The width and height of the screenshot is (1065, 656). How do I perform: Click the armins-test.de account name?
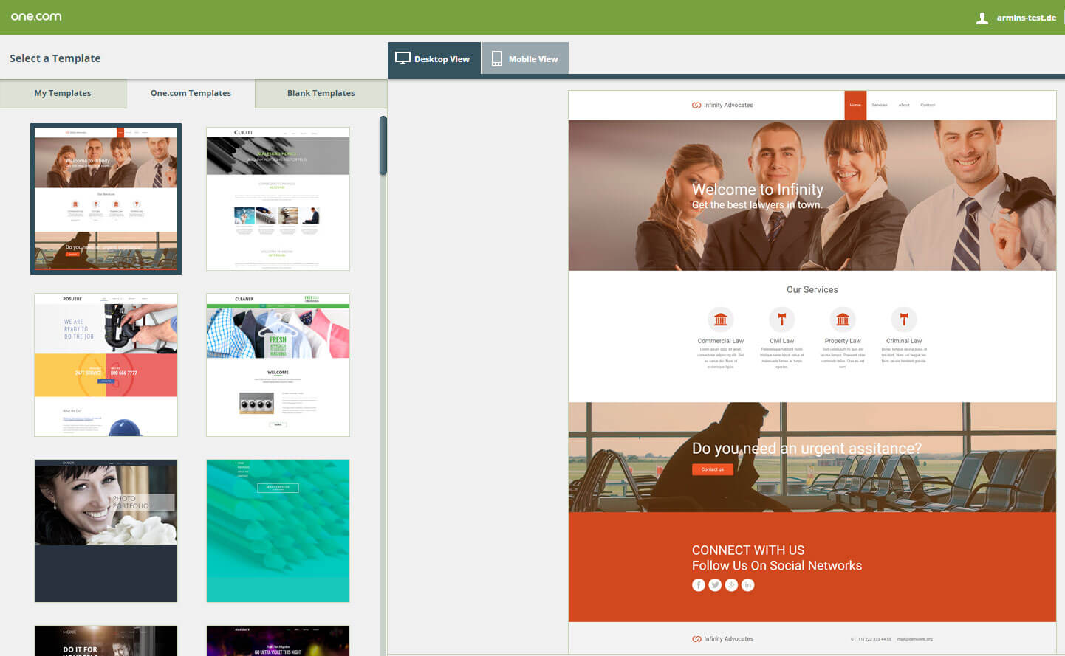pyautogui.click(x=1026, y=18)
